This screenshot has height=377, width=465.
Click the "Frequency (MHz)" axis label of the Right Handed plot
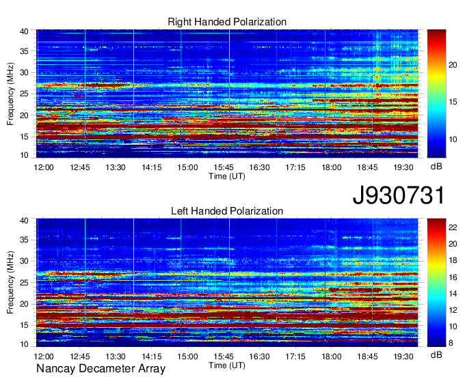[x=10, y=94]
